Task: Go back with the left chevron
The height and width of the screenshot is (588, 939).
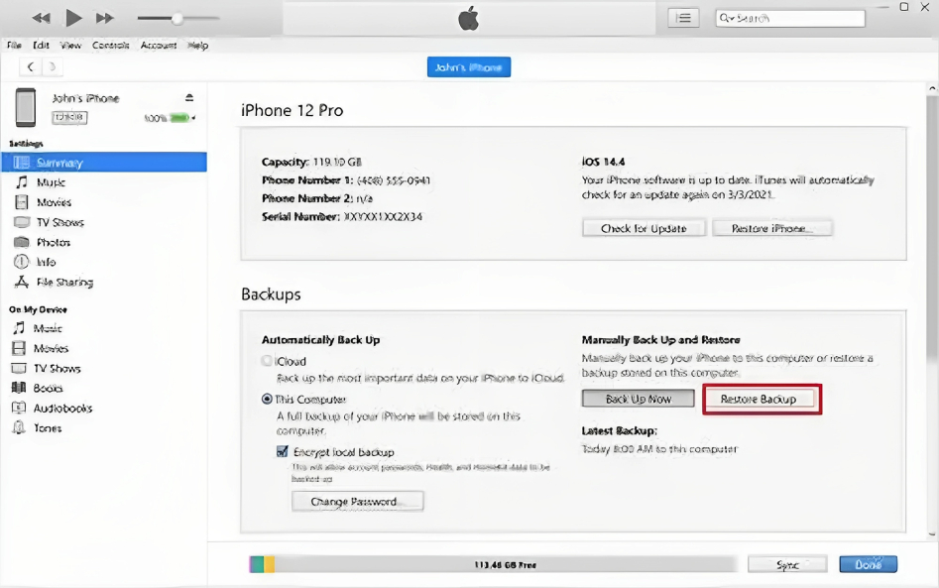Action: coord(31,66)
